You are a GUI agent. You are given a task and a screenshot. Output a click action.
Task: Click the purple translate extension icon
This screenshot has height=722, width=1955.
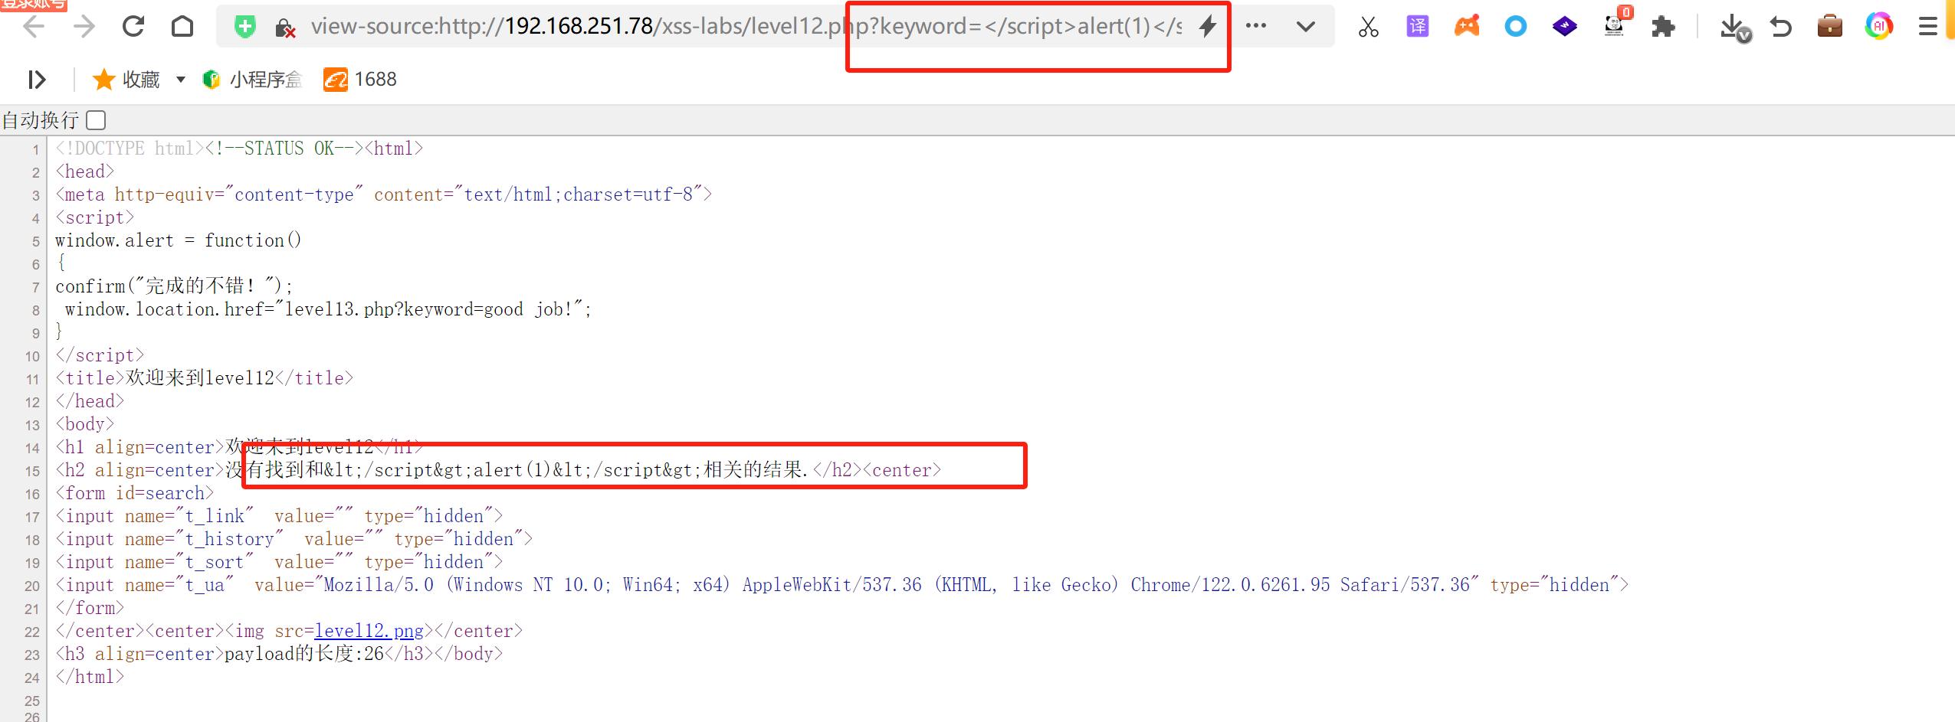tap(1418, 27)
